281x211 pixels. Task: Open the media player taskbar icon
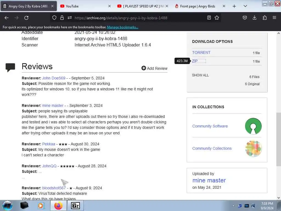point(41,206)
